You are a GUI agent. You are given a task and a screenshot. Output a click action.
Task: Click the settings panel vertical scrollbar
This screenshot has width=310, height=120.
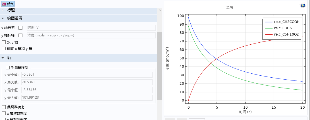[x=159, y=65]
